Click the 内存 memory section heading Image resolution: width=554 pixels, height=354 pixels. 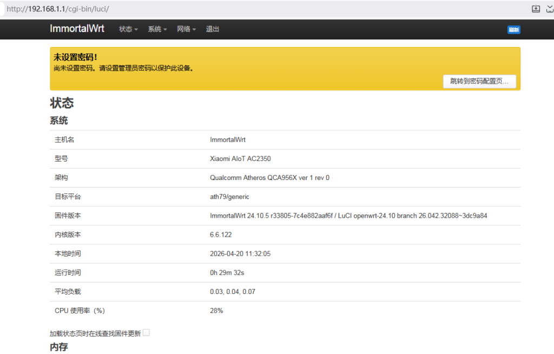[x=58, y=348]
